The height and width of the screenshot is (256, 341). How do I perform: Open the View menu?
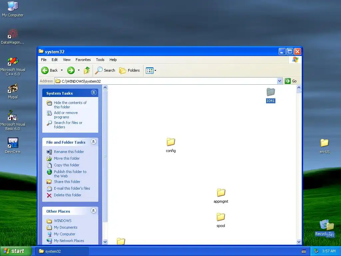[x=67, y=60]
